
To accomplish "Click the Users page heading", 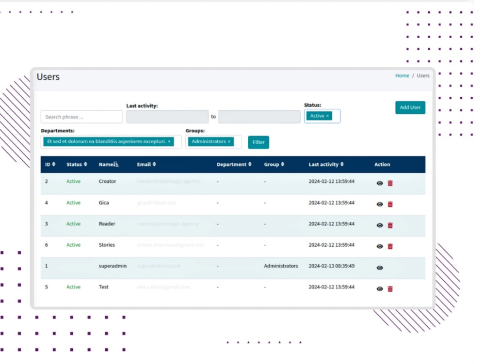I will (x=48, y=77).
